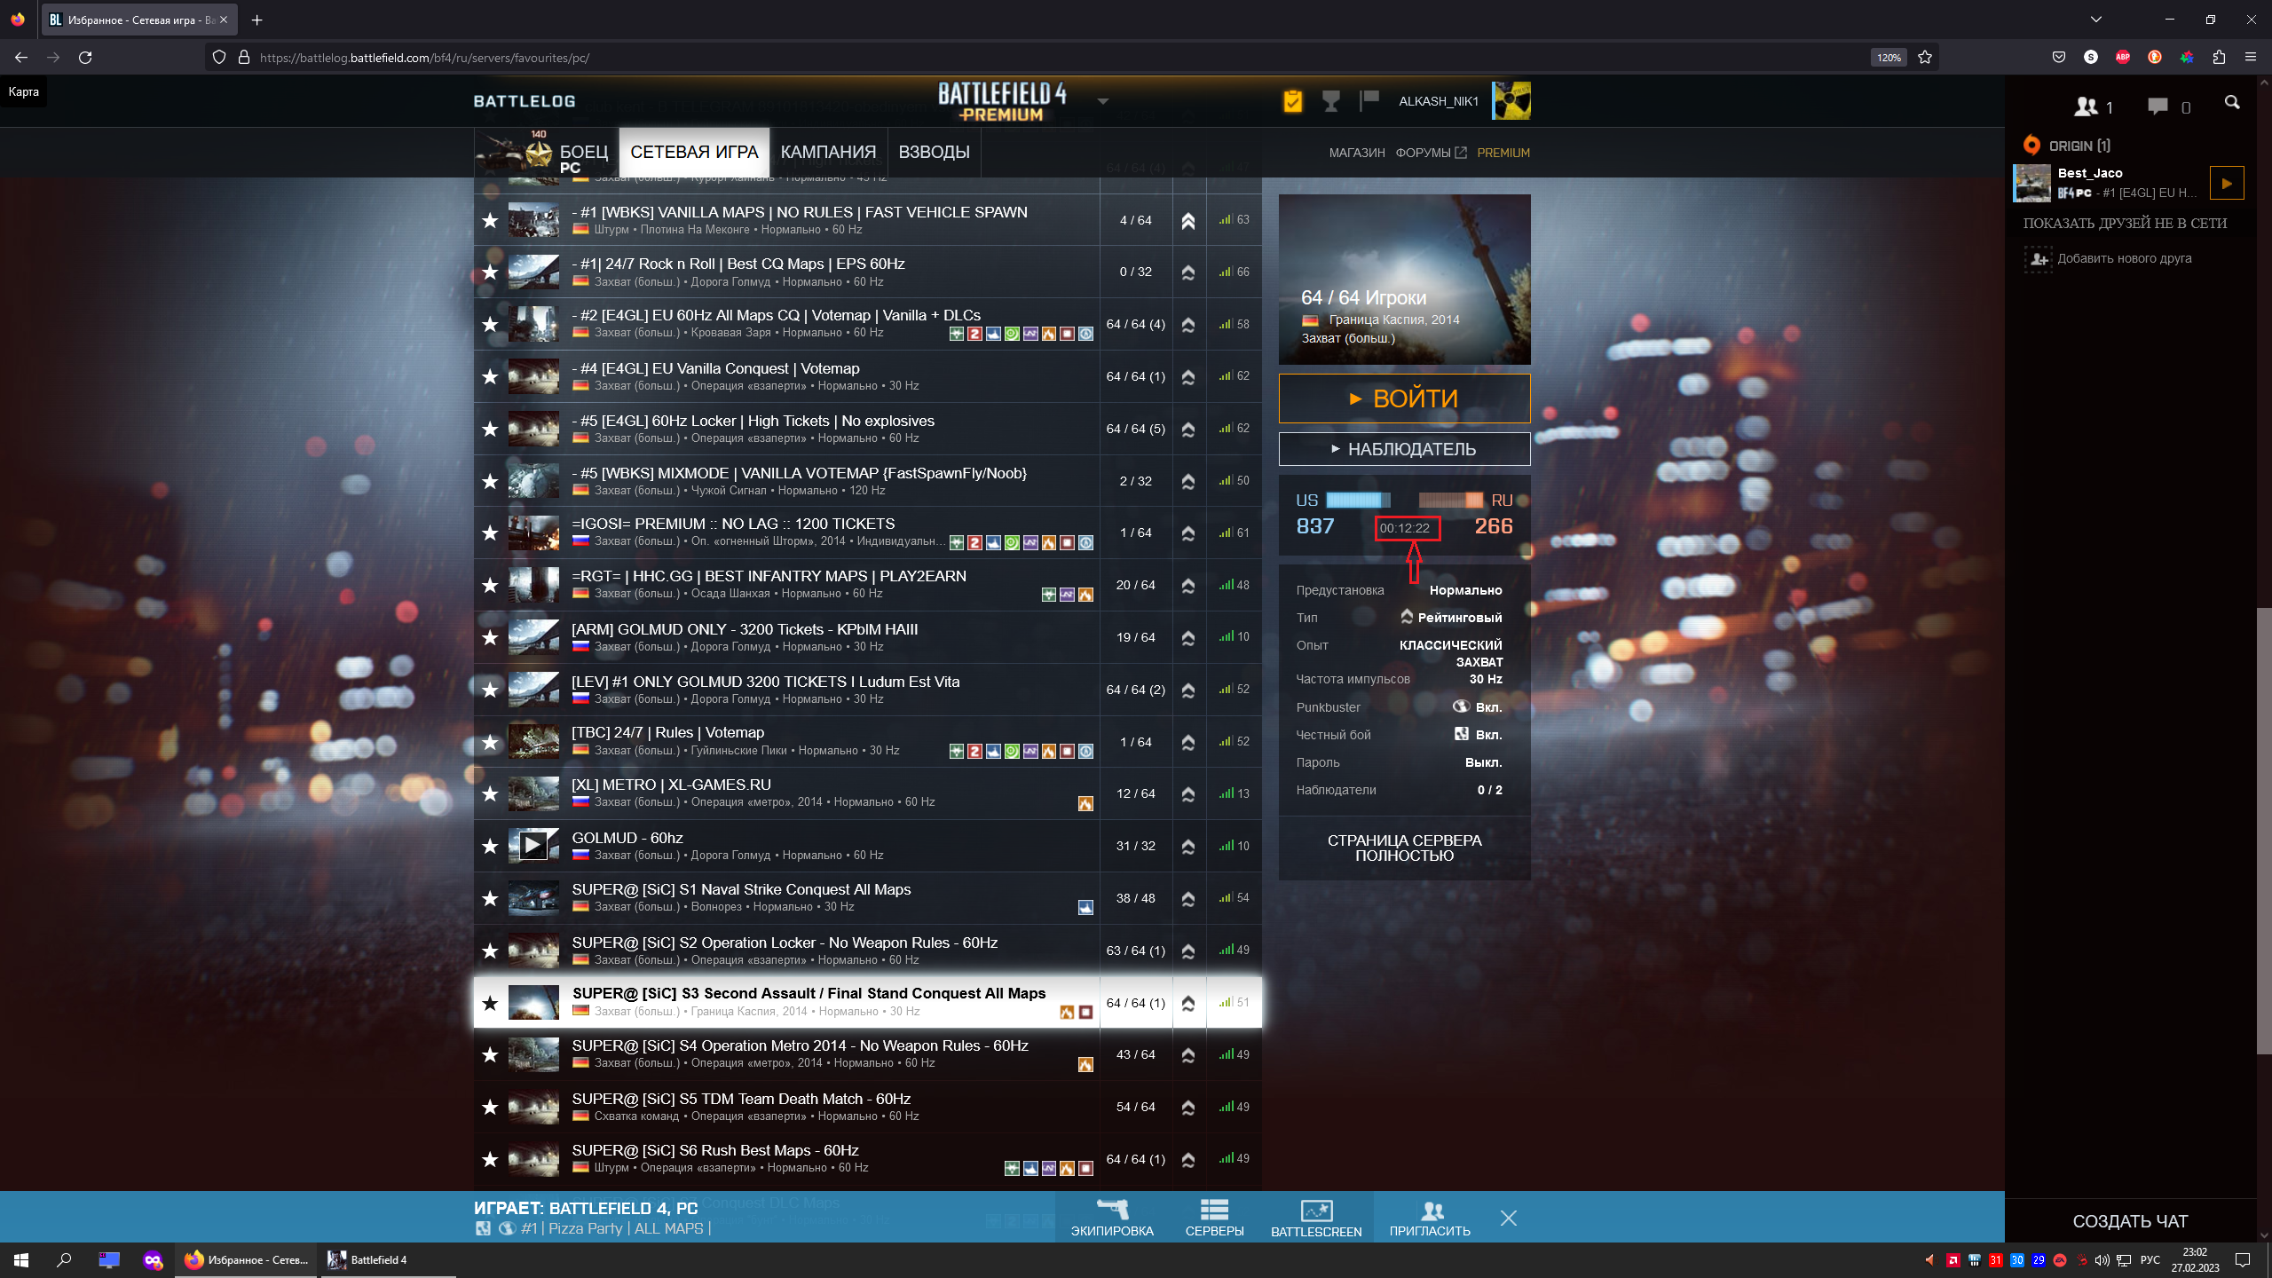Screen dimensions: 2272x1278
Task: Unfavorite GOLMUD - 60hz server star
Action: pyautogui.click(x=490, y=846)
